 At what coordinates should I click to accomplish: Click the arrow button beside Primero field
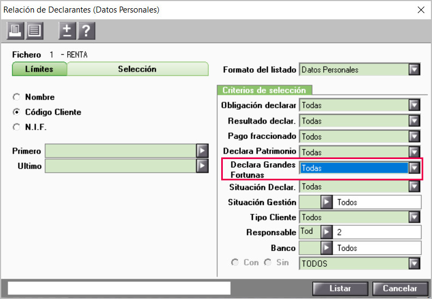coord(202,151)
